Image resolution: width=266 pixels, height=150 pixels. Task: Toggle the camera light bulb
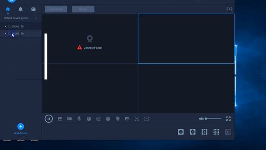coord(118,119)
